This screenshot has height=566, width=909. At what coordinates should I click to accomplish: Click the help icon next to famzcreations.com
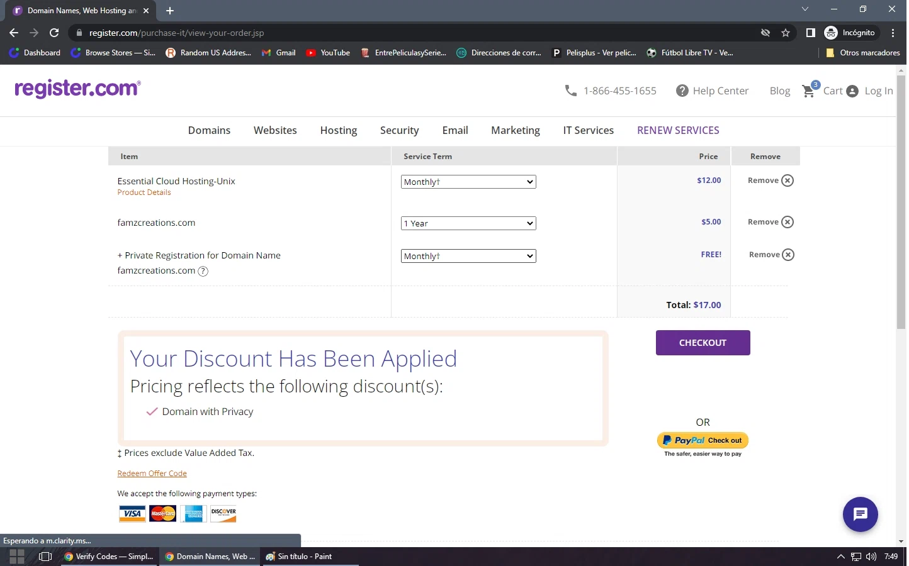[x=203, y=272]
